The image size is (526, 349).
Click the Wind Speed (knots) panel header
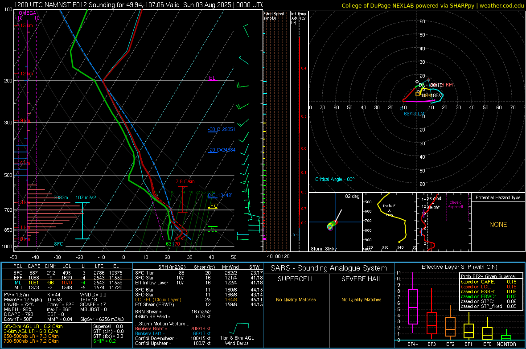[x=274, y=16]
